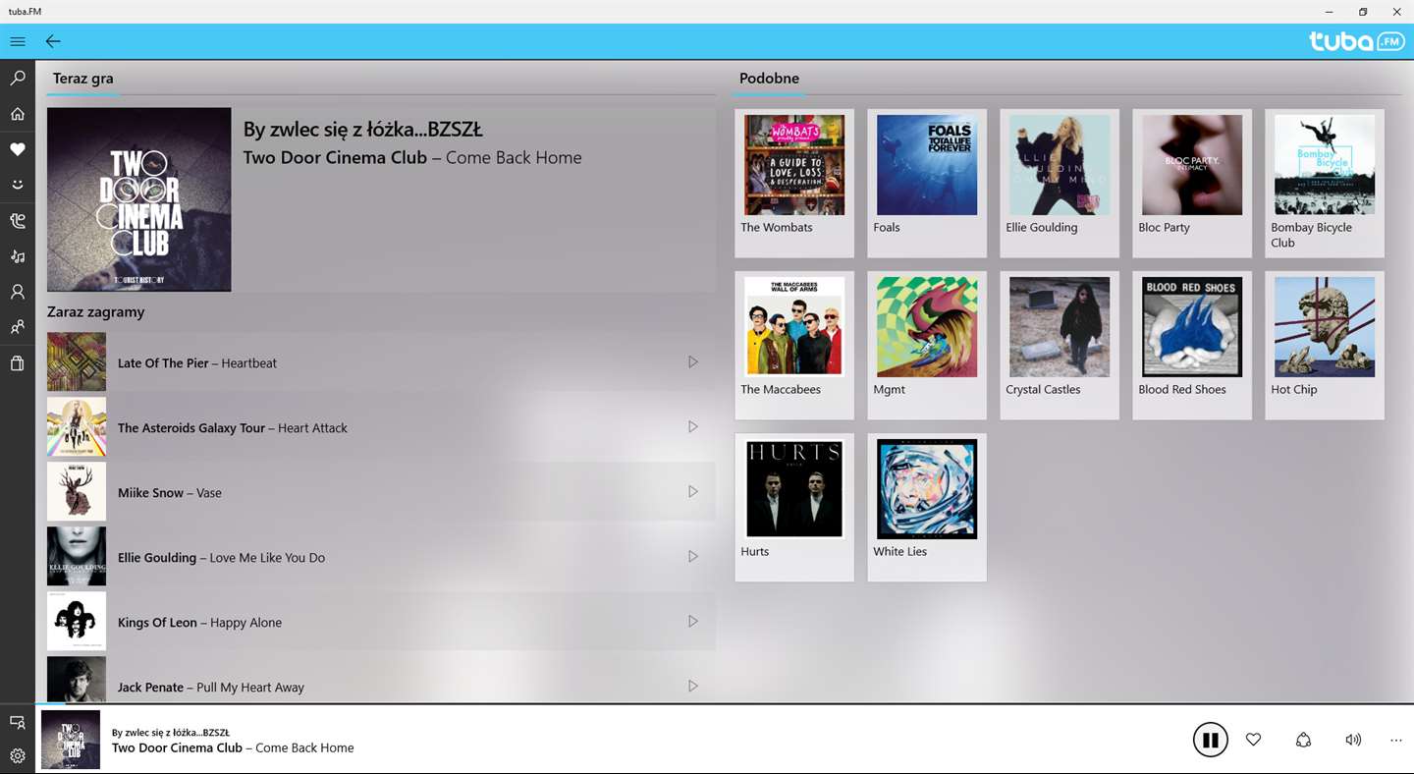Open the Blood Red Shoes artist card
1414x774 pixels.
1192,345
